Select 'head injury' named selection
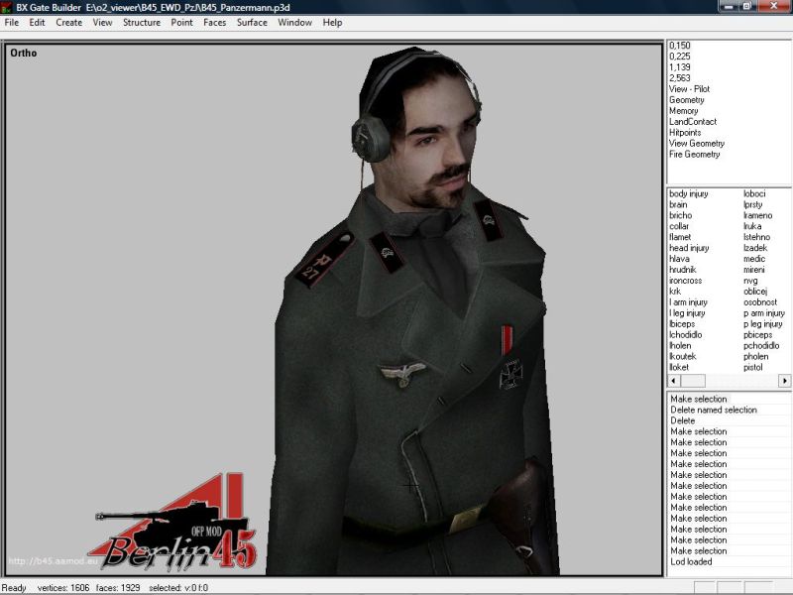Screen dimensions: 793x595 (x=689, y=247)
